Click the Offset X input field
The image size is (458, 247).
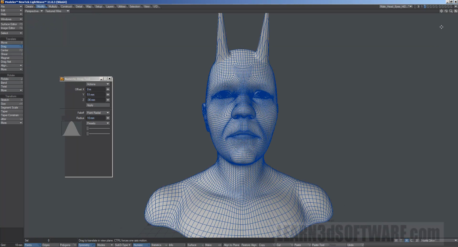click(x=96, y=89)
